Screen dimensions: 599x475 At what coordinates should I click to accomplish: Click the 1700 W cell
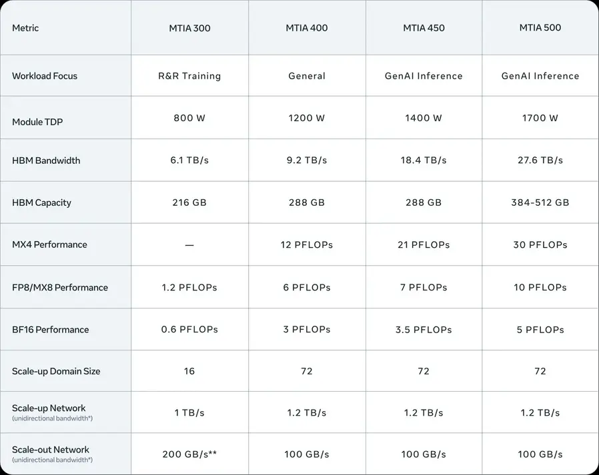point(540,118)
